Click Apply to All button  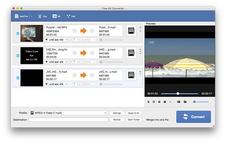[x=134, y=113]
